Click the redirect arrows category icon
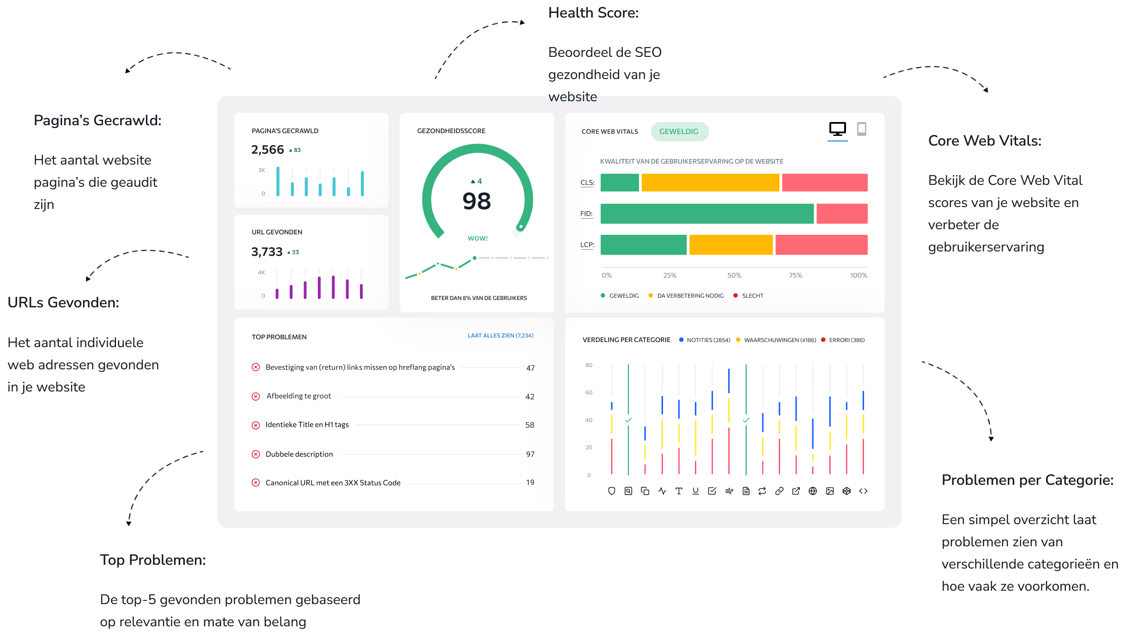 click(x=762, y=491)
